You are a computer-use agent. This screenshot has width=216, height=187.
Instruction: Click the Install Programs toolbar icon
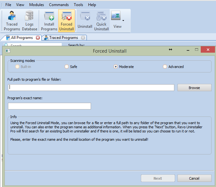click(x=49, y=21)
